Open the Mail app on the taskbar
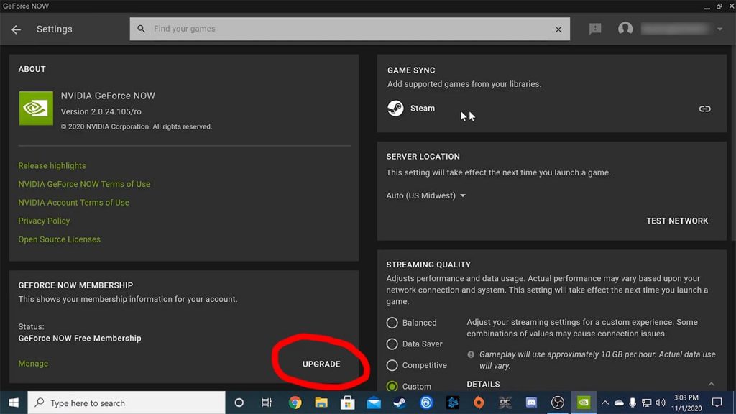The height and width of the screenshot is (414, 736). click(x=374, y=402)
